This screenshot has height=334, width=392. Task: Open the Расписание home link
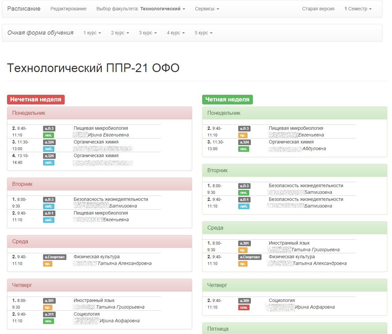(24, 9)
